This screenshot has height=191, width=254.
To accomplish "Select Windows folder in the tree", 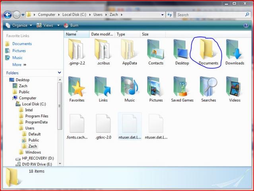I will 33,152.
